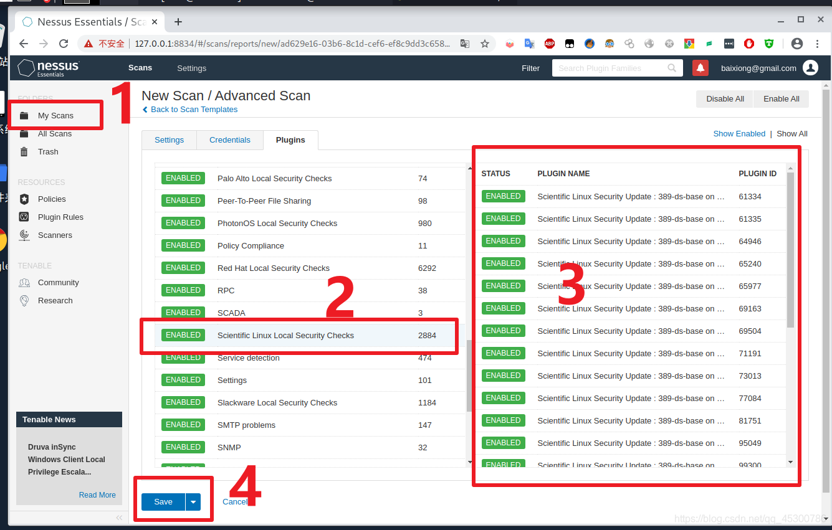Click the search magnifier icon in filter box

tap(672, 68)
